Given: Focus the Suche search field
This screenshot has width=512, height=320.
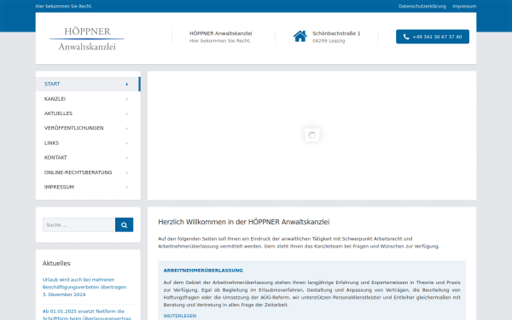Looking at the screenshot, I should coord(79,224).
